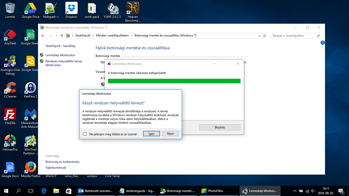Click the refresh icon in address bar
349x196 pixels.
click(x=265, y=36)
